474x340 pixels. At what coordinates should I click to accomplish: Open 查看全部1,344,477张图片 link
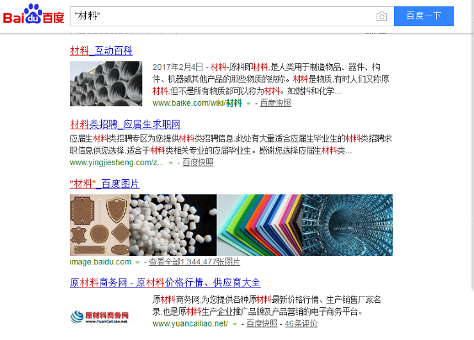tap(194, 262)
